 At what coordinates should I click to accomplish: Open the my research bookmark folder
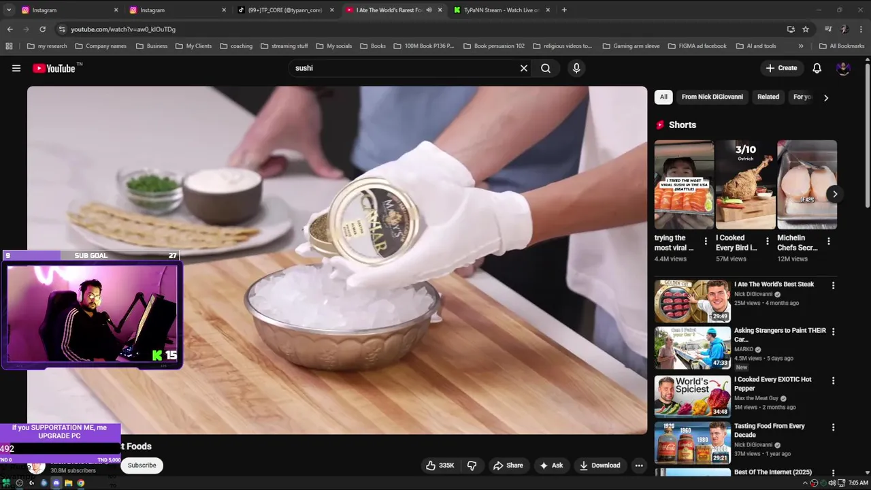[x=47, y=46]
